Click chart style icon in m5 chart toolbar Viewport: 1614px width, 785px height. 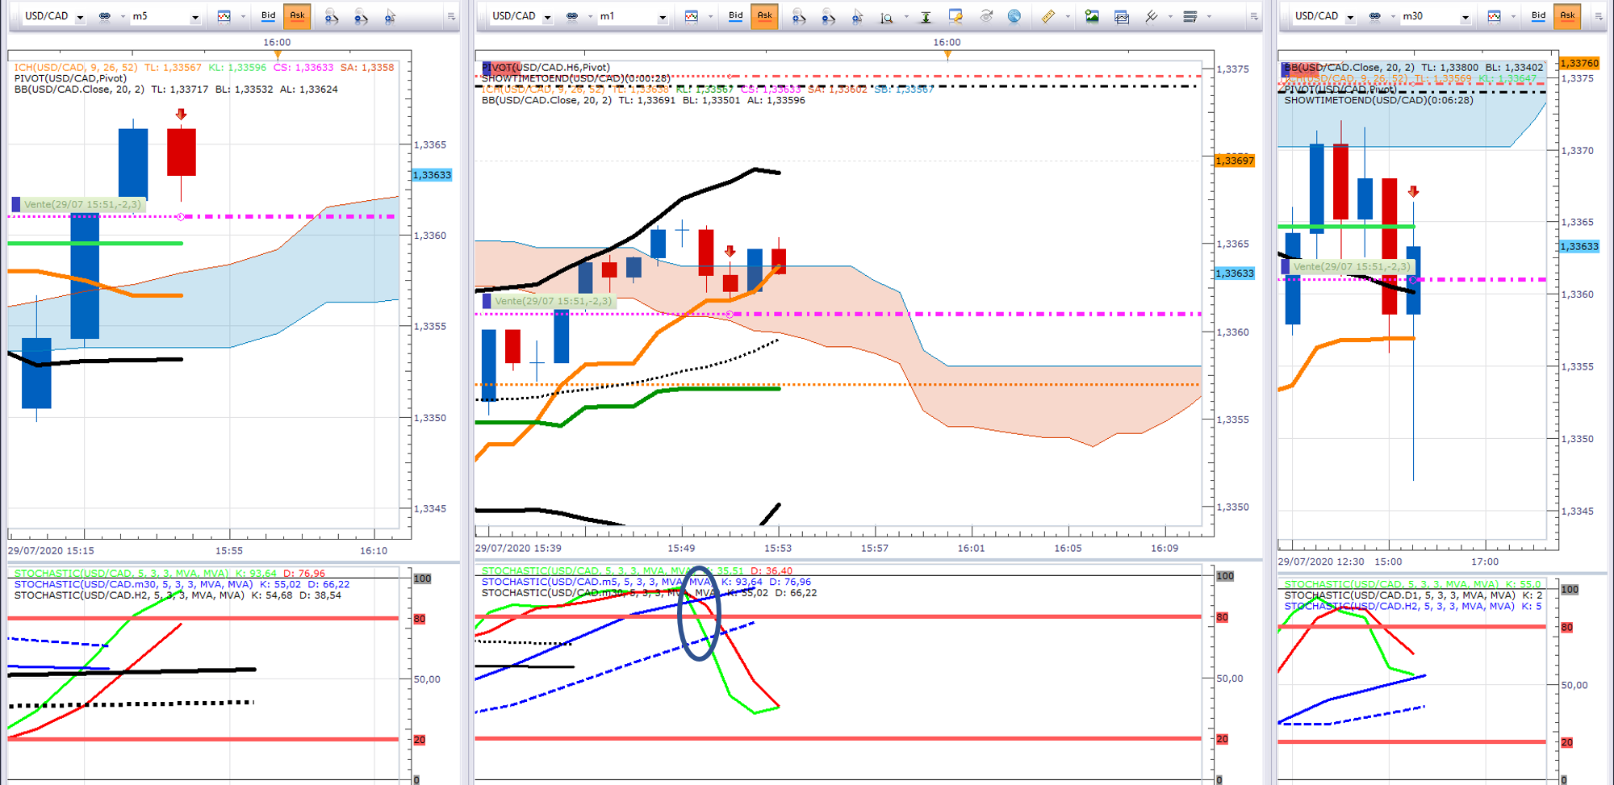224,16
